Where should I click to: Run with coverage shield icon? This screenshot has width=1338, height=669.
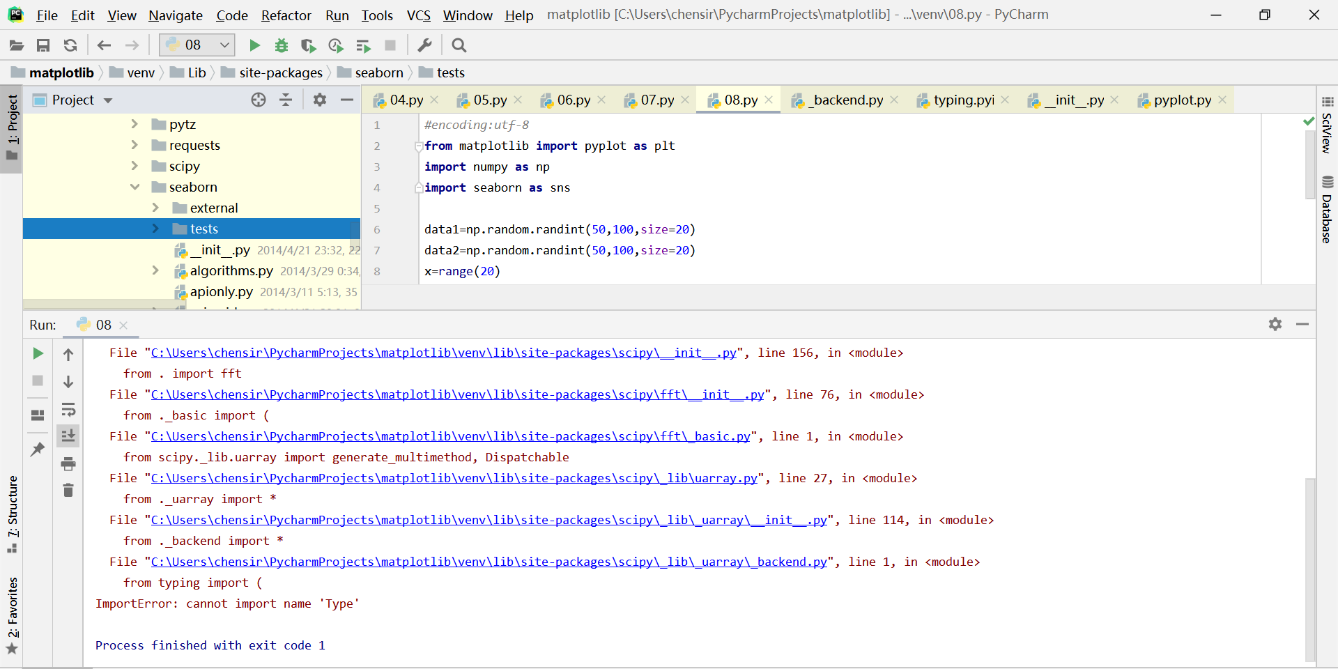click(x=308, y=45)
